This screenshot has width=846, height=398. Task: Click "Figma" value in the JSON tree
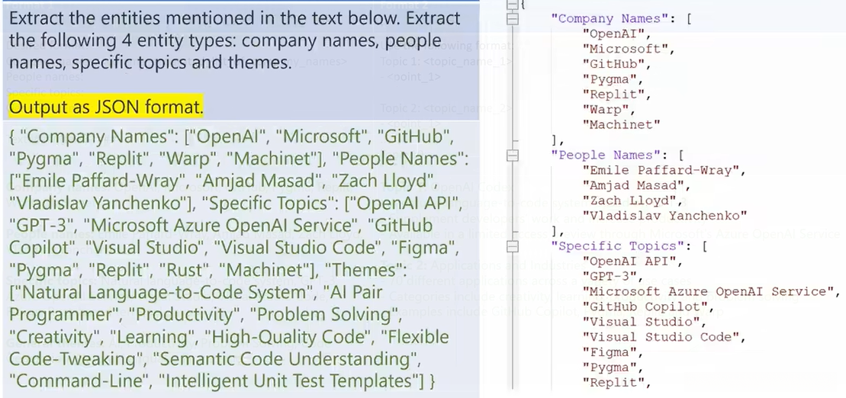point(610,352)
